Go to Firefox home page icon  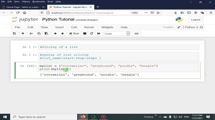(25, 13)
